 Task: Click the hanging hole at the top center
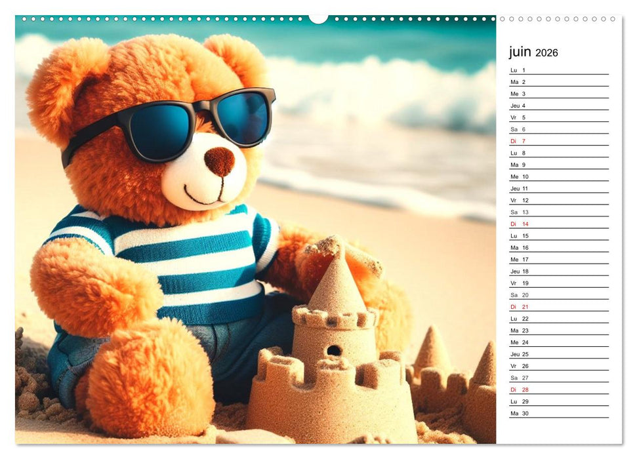point(319,18)
